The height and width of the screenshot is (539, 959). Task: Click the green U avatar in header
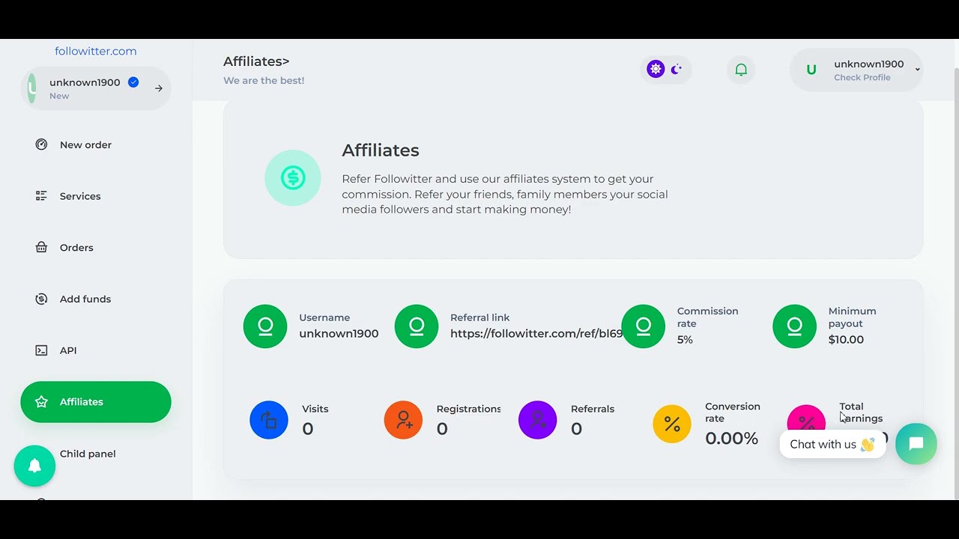tap(811, 70)
